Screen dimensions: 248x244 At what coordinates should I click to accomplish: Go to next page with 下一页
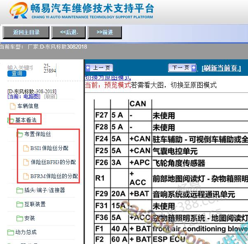pos(182,68)
